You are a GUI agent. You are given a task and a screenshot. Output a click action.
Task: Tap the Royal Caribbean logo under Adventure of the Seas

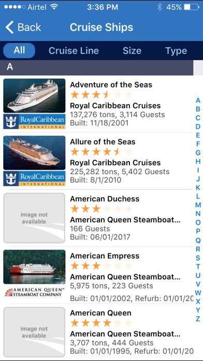coord(34,121)
